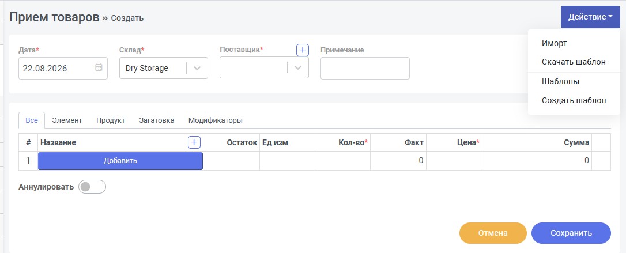The image size is (626, 253).
Task: Click the Создать breadcrumb text
Action: click(x=127, y=18)
